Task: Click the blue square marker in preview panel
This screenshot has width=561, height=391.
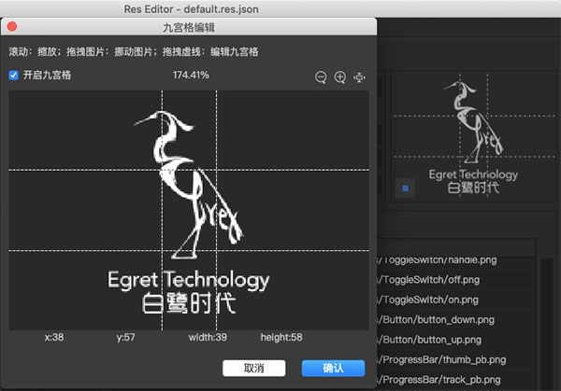Action: [406, 189]
